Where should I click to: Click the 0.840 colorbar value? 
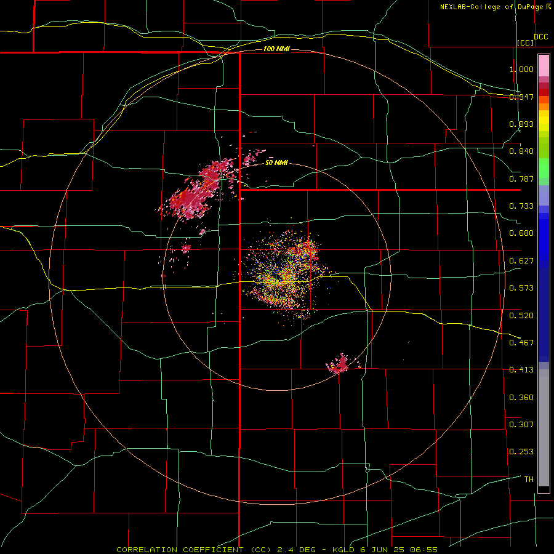[521, 151]
